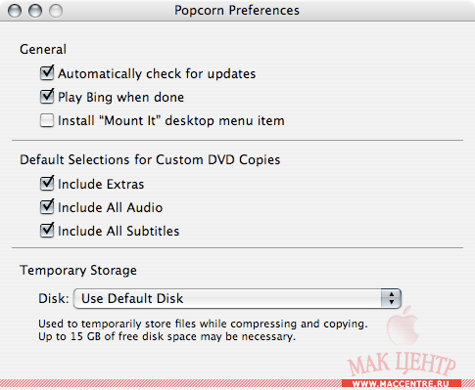Click the Popcorn Preferences title text

click(x=237, y=11)
